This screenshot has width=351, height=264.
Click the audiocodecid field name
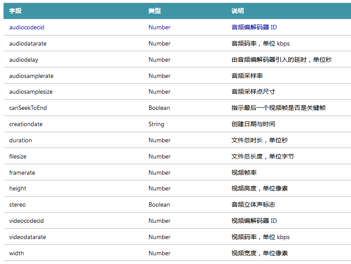27,27
